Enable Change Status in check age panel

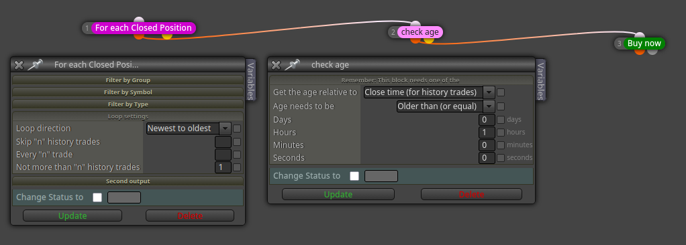[x=354, y=176]
